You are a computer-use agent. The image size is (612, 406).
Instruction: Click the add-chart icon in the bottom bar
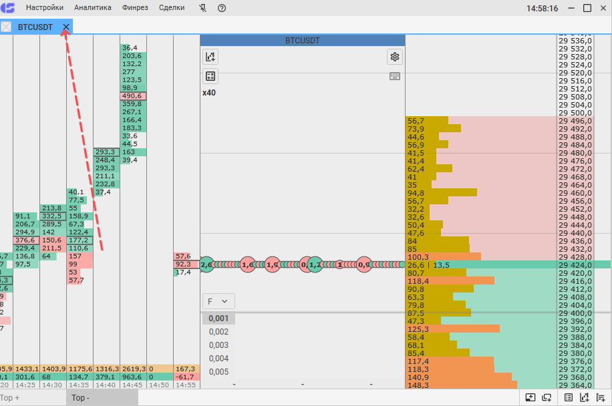tap(585, 397)
